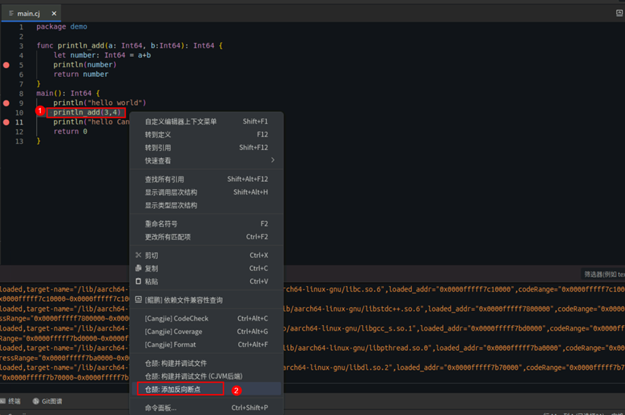Select 转到定义 in the context menu

click(206, 134)
